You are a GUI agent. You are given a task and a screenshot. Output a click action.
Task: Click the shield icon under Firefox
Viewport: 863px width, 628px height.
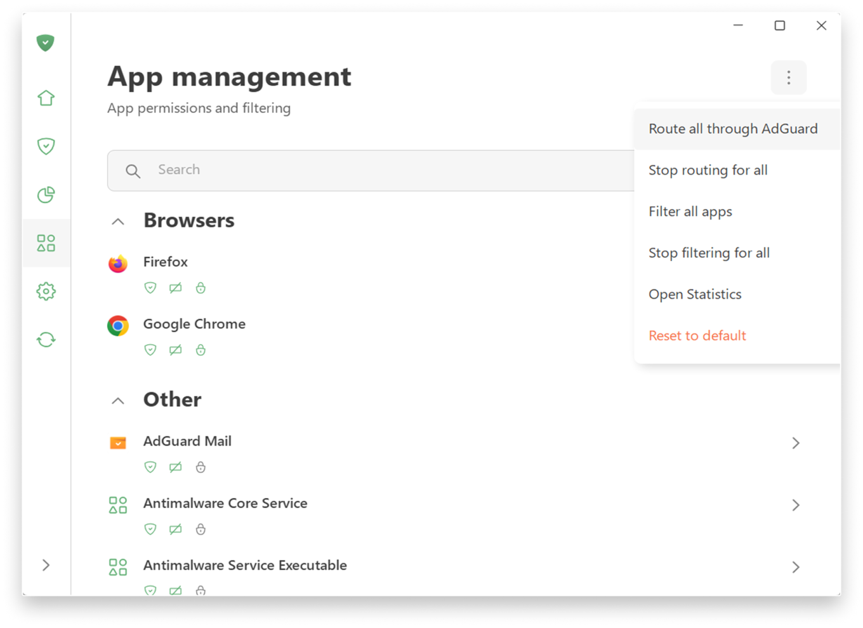click(150, 288)
